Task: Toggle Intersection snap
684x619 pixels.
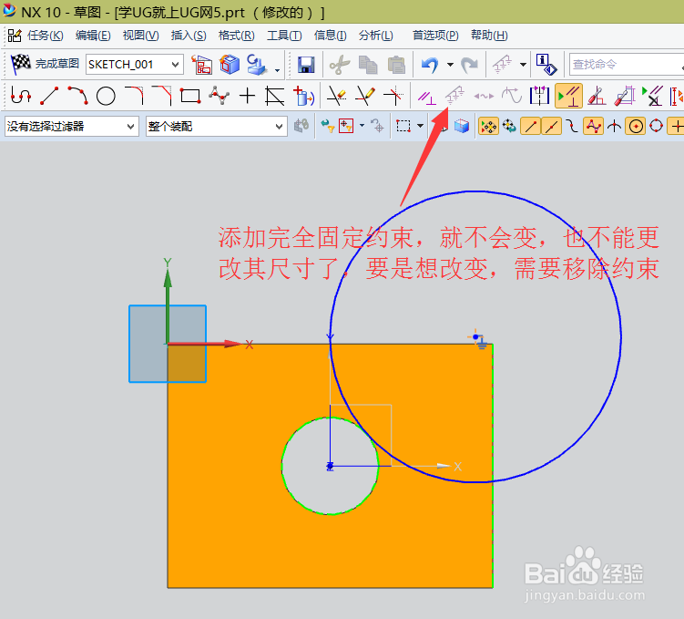Action: pyautogui.click(x=614, y=127)
